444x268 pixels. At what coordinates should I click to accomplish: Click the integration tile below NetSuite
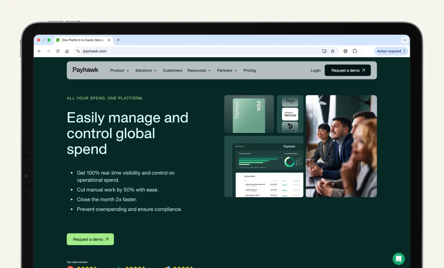point(290,127)
